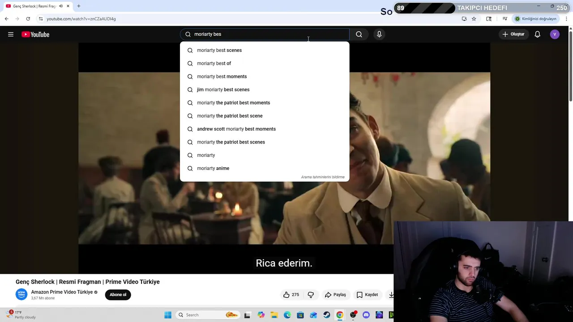Select suggestion "moriarty the patriot best scene"
Viewport: 573px width, 322px height.
[265, 116]
